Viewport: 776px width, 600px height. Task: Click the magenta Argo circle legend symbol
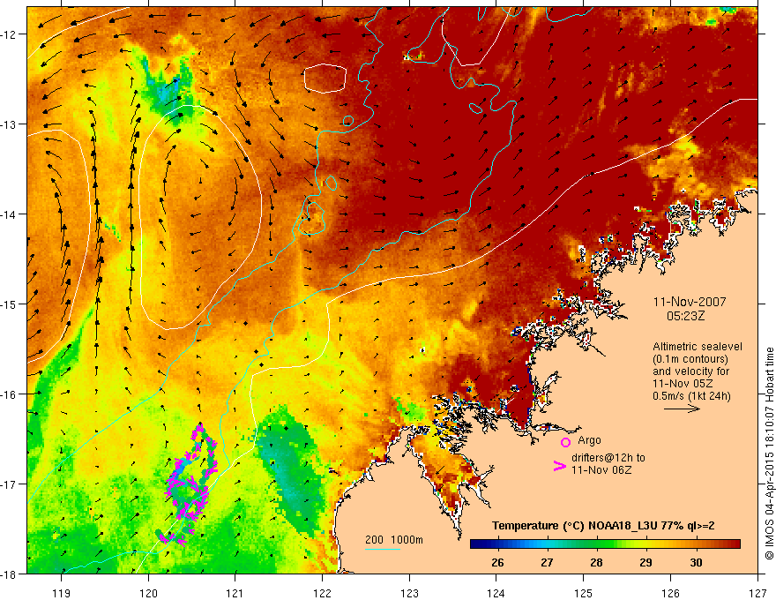click(565, 442)
